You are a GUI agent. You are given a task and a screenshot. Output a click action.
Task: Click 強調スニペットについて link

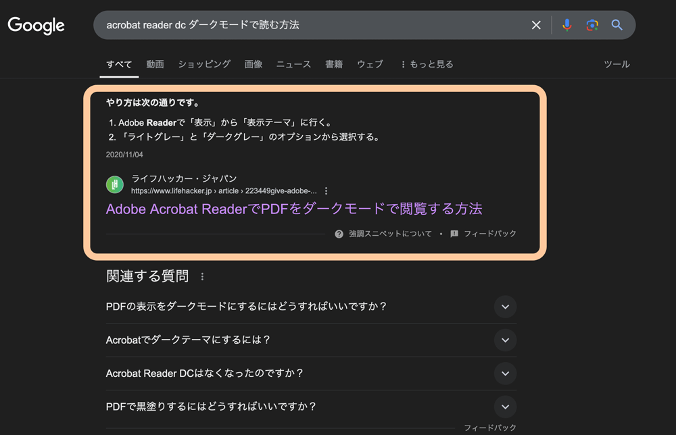coord(390,234)
